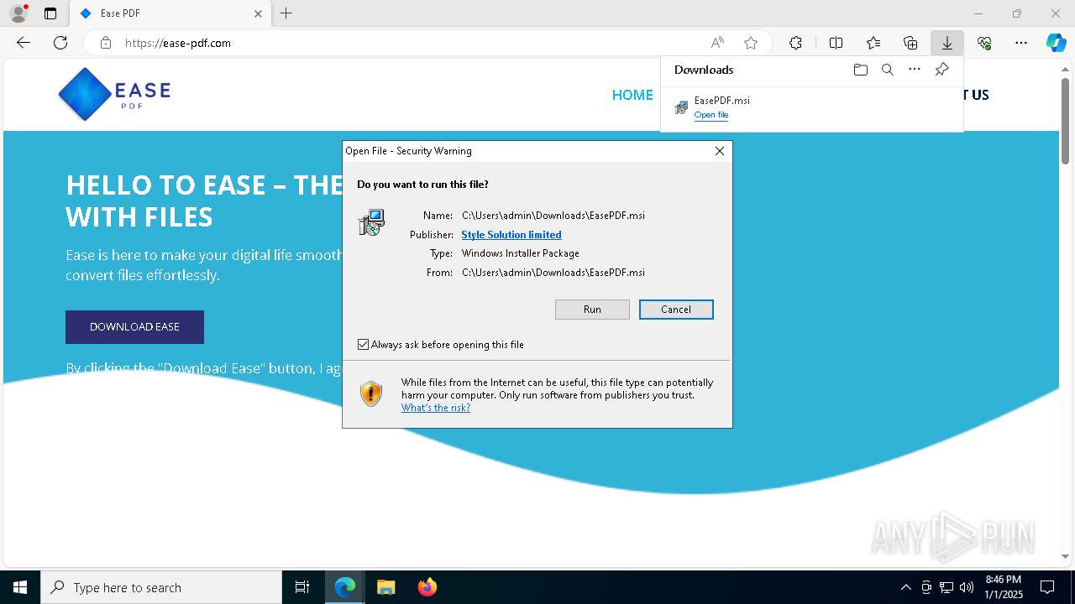
Task: Open the network tray icon
Action: click(947, 587)
